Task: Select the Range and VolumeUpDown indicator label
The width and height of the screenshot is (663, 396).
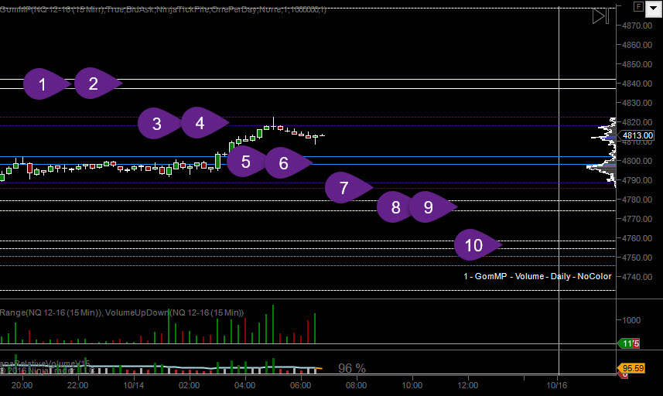Action: (x=121, y=312)
